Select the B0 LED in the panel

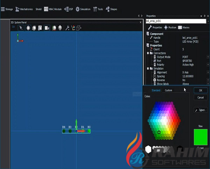(89, 131)
